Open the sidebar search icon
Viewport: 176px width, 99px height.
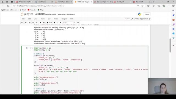point(174,10)
